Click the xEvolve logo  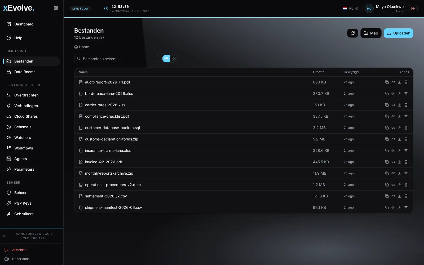[x=19, y=8]
